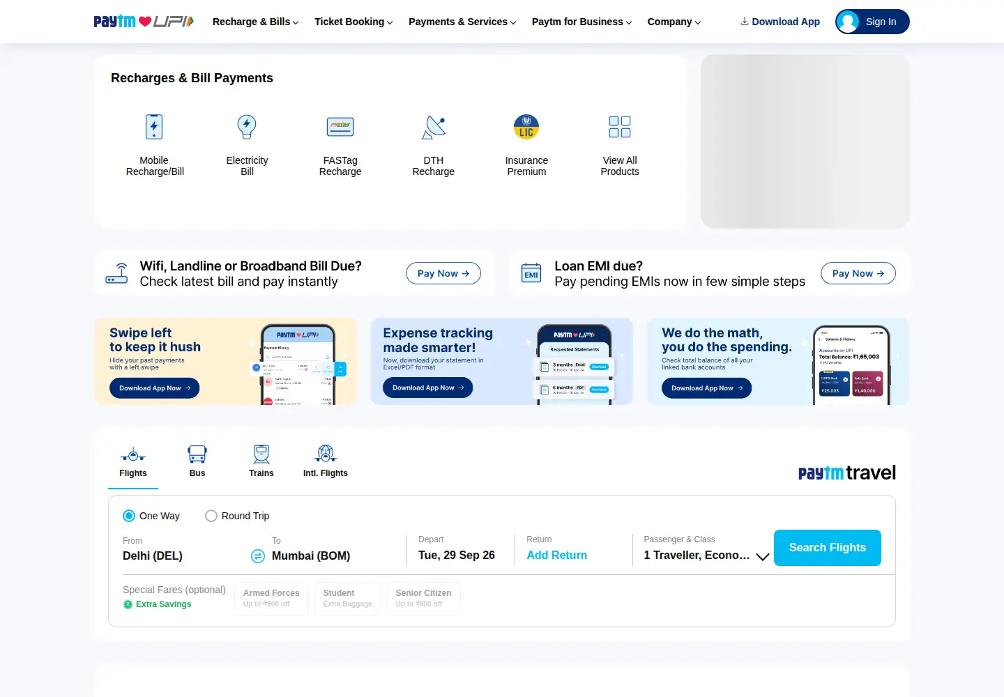Expand the Payments & Services menu
Viewport: 1004px width, 697px height.
(462, 22)
